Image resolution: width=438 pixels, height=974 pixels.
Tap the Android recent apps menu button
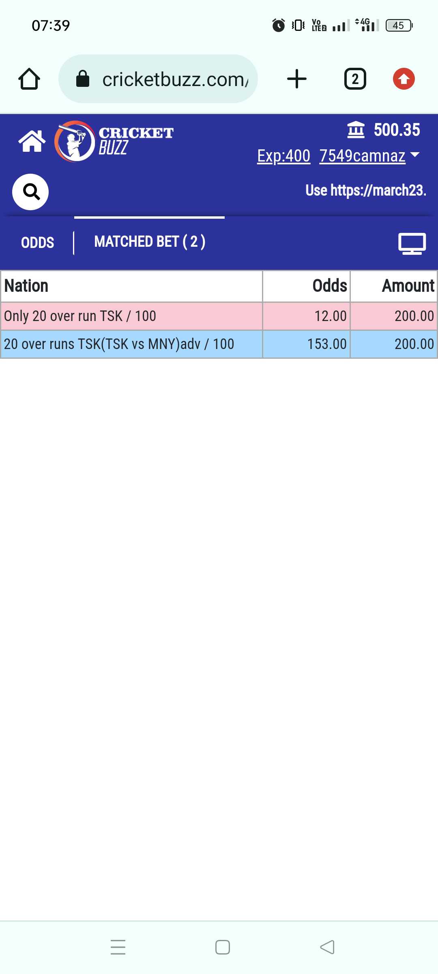coord(118,947)
